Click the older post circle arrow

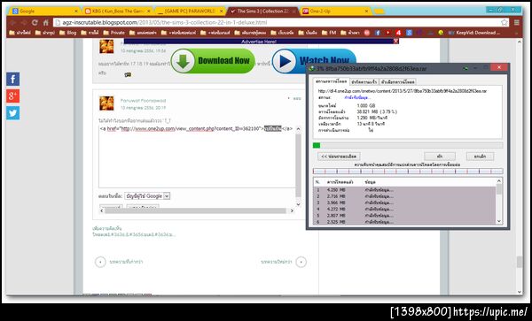(100, 262)
